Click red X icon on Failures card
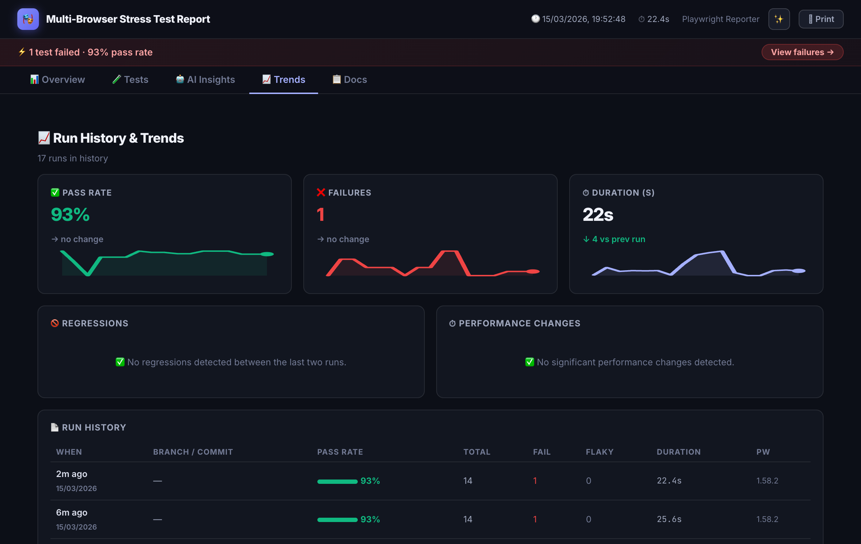 pyautogui.click(x=321, y=192)
